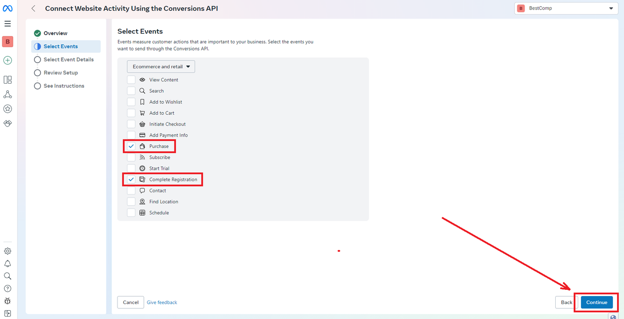
Task: Open settings gear icon in sidebar
Action: coord(7,251)
